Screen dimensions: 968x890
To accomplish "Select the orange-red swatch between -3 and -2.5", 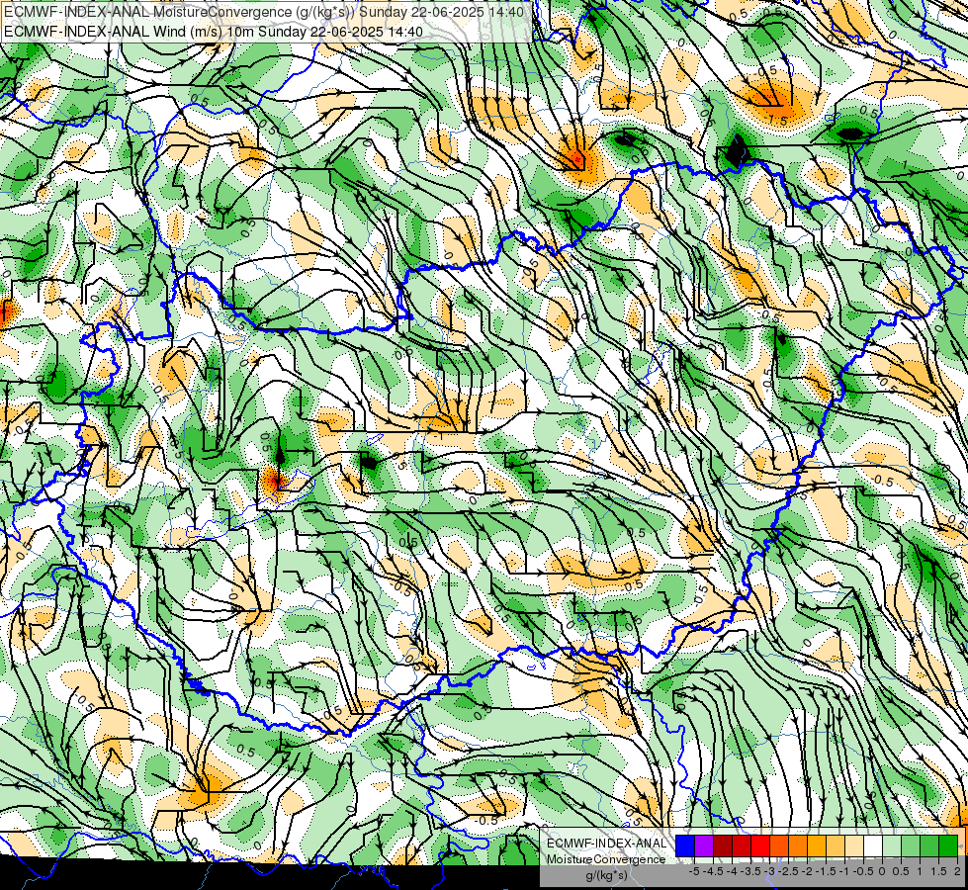I will (779, 846).
